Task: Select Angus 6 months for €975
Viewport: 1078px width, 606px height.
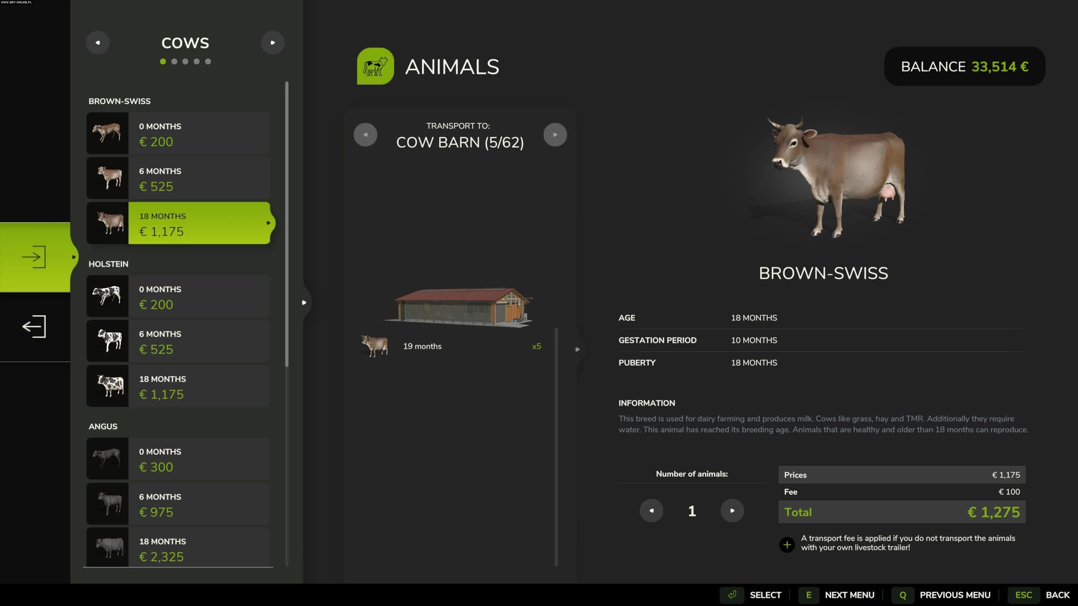Action: pos(179,504)
